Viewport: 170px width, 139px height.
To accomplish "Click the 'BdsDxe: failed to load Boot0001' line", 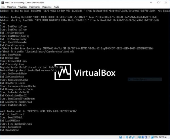I will point(85,11).
